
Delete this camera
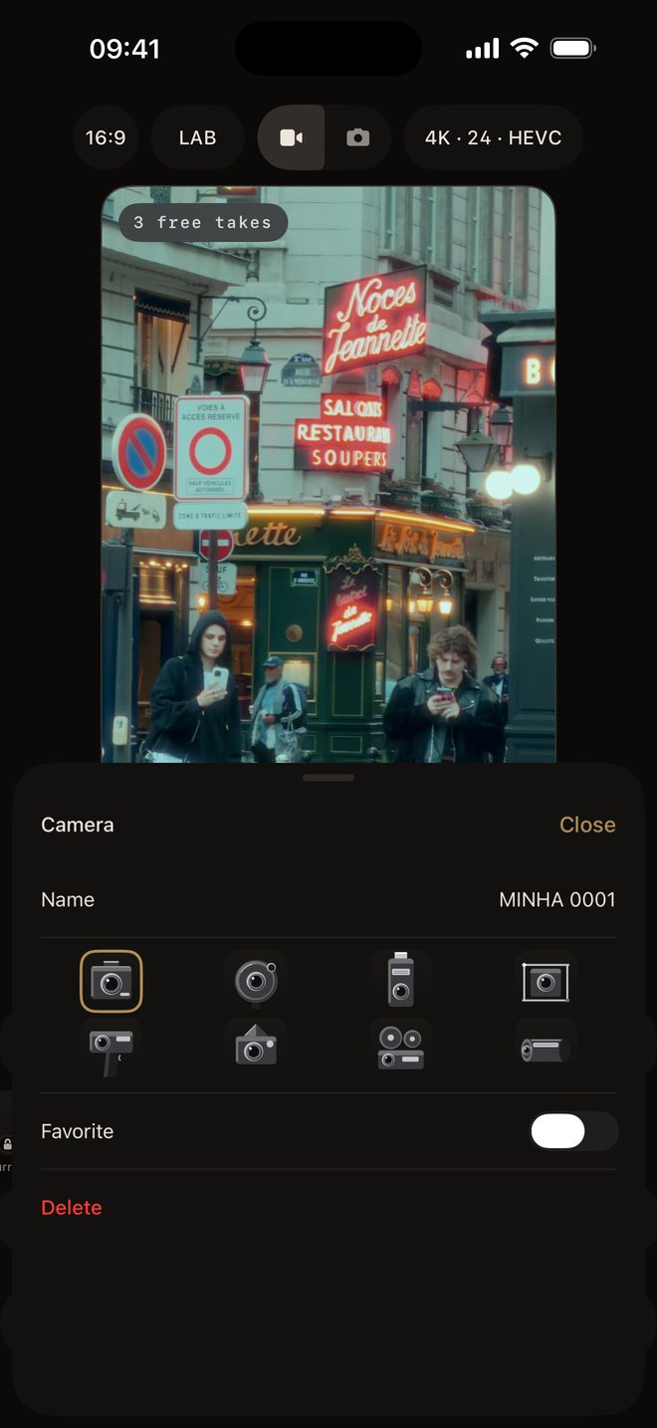pos(72,1208)
